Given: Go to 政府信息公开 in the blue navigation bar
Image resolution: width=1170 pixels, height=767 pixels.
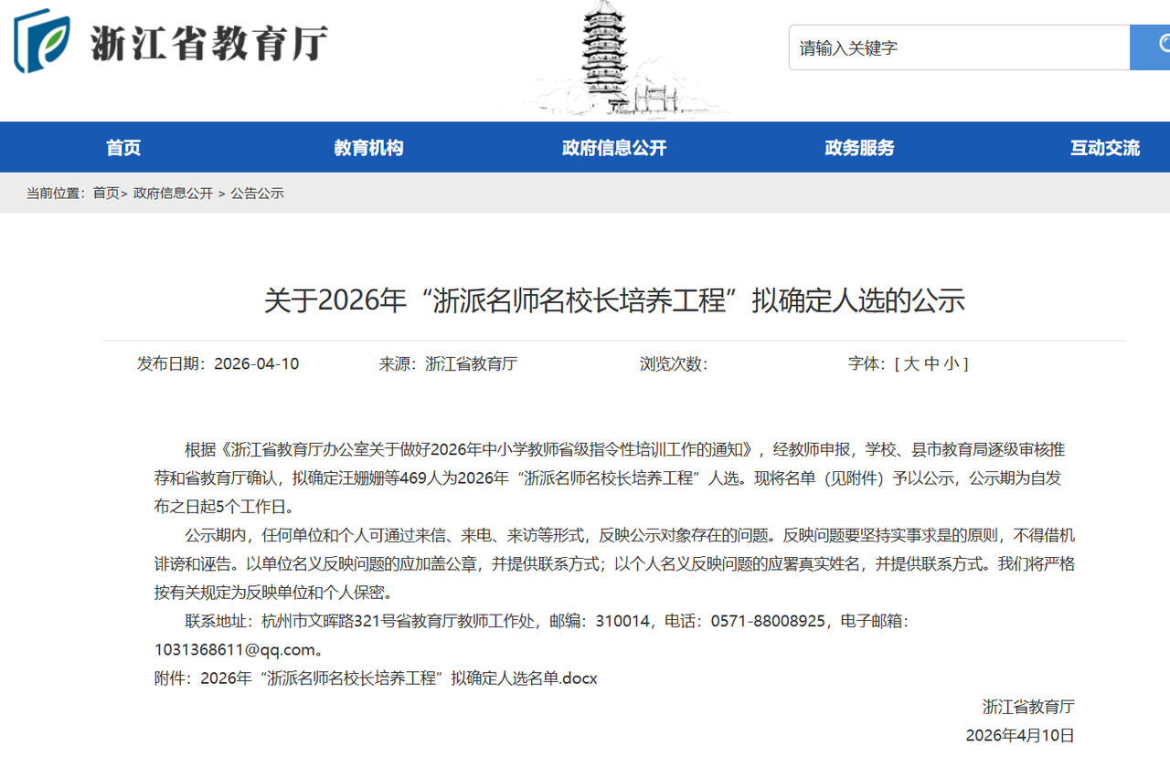Looking at the screenshot, I should pos(614,148).
